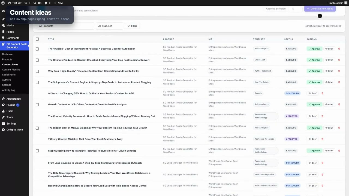This screenshot has height=196, width=349.
Task: Open the Activity Log submenu item
Action: pos(9,90)
